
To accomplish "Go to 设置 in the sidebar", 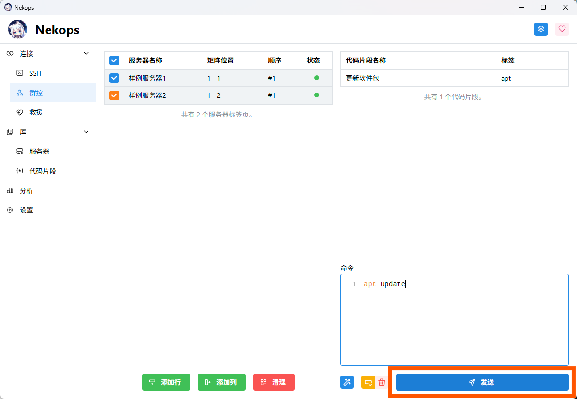I will 26,210.
